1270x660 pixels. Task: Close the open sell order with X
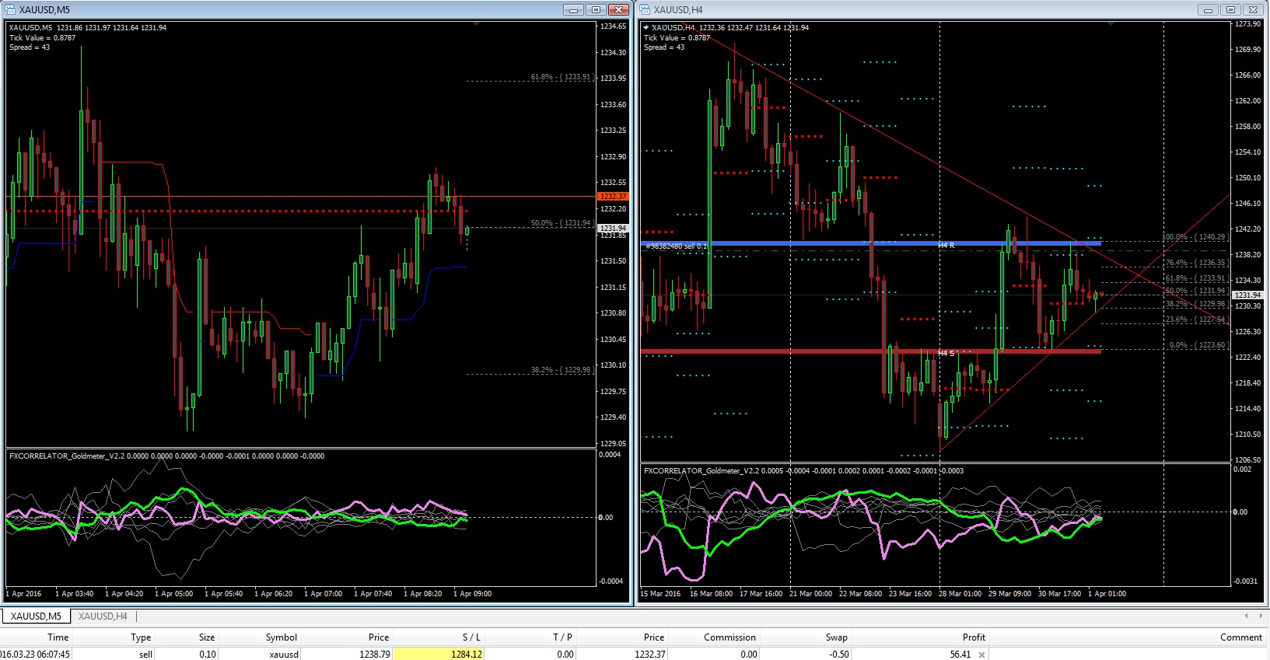click(982, 655)
